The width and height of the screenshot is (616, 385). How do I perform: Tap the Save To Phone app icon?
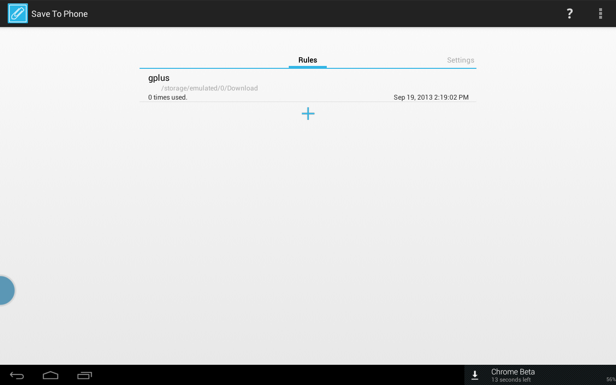(18, 13)
